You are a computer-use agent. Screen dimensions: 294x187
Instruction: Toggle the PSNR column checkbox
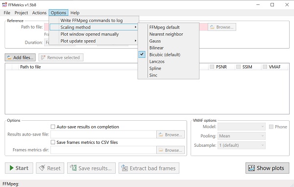pyautogui.click(x=212, y=67)
